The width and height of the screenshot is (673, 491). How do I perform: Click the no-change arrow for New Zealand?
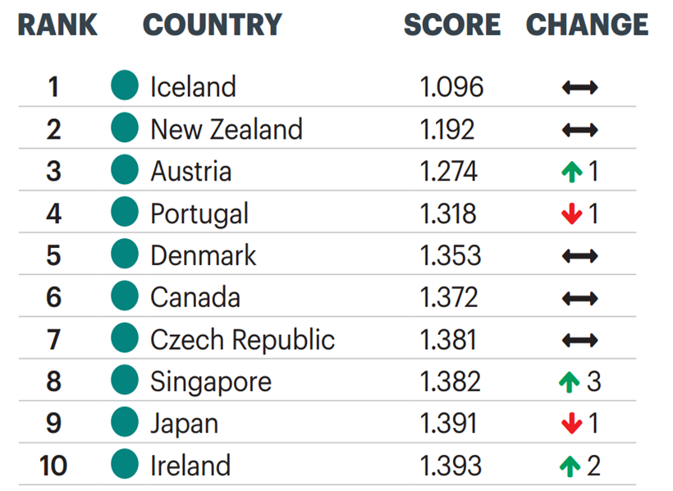pos(580,129)
